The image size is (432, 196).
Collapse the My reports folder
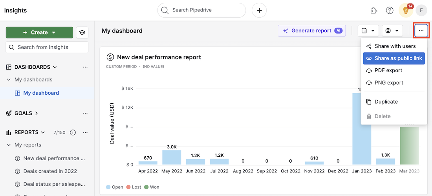pyautogui.click(x=9, y=145)
